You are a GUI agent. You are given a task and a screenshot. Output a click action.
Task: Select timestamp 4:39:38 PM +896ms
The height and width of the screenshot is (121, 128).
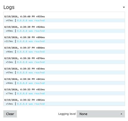click(x=25, y=37)
